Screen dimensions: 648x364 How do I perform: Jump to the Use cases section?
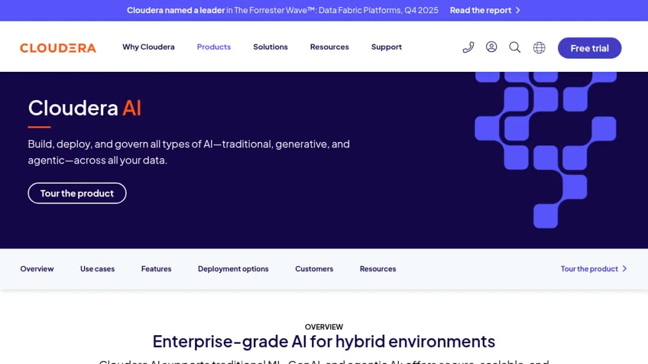[98, 269]
